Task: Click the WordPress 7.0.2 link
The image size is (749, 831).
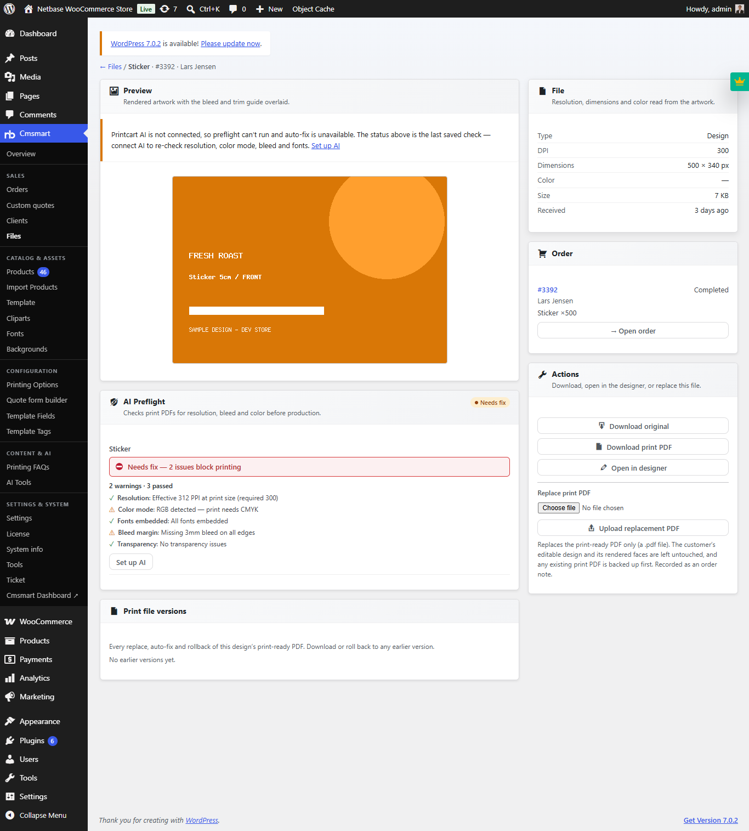Action: pos(135,43)
